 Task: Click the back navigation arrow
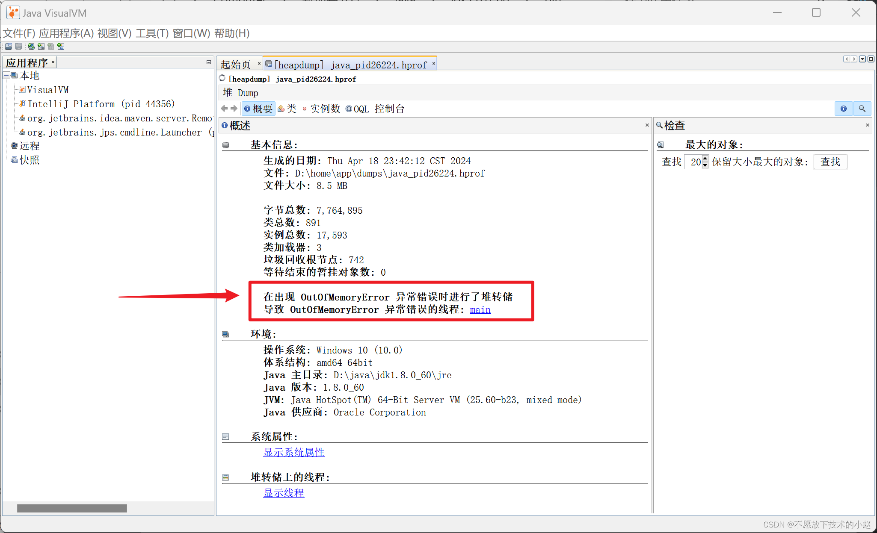pyautogui.click(x=224, y=109)
